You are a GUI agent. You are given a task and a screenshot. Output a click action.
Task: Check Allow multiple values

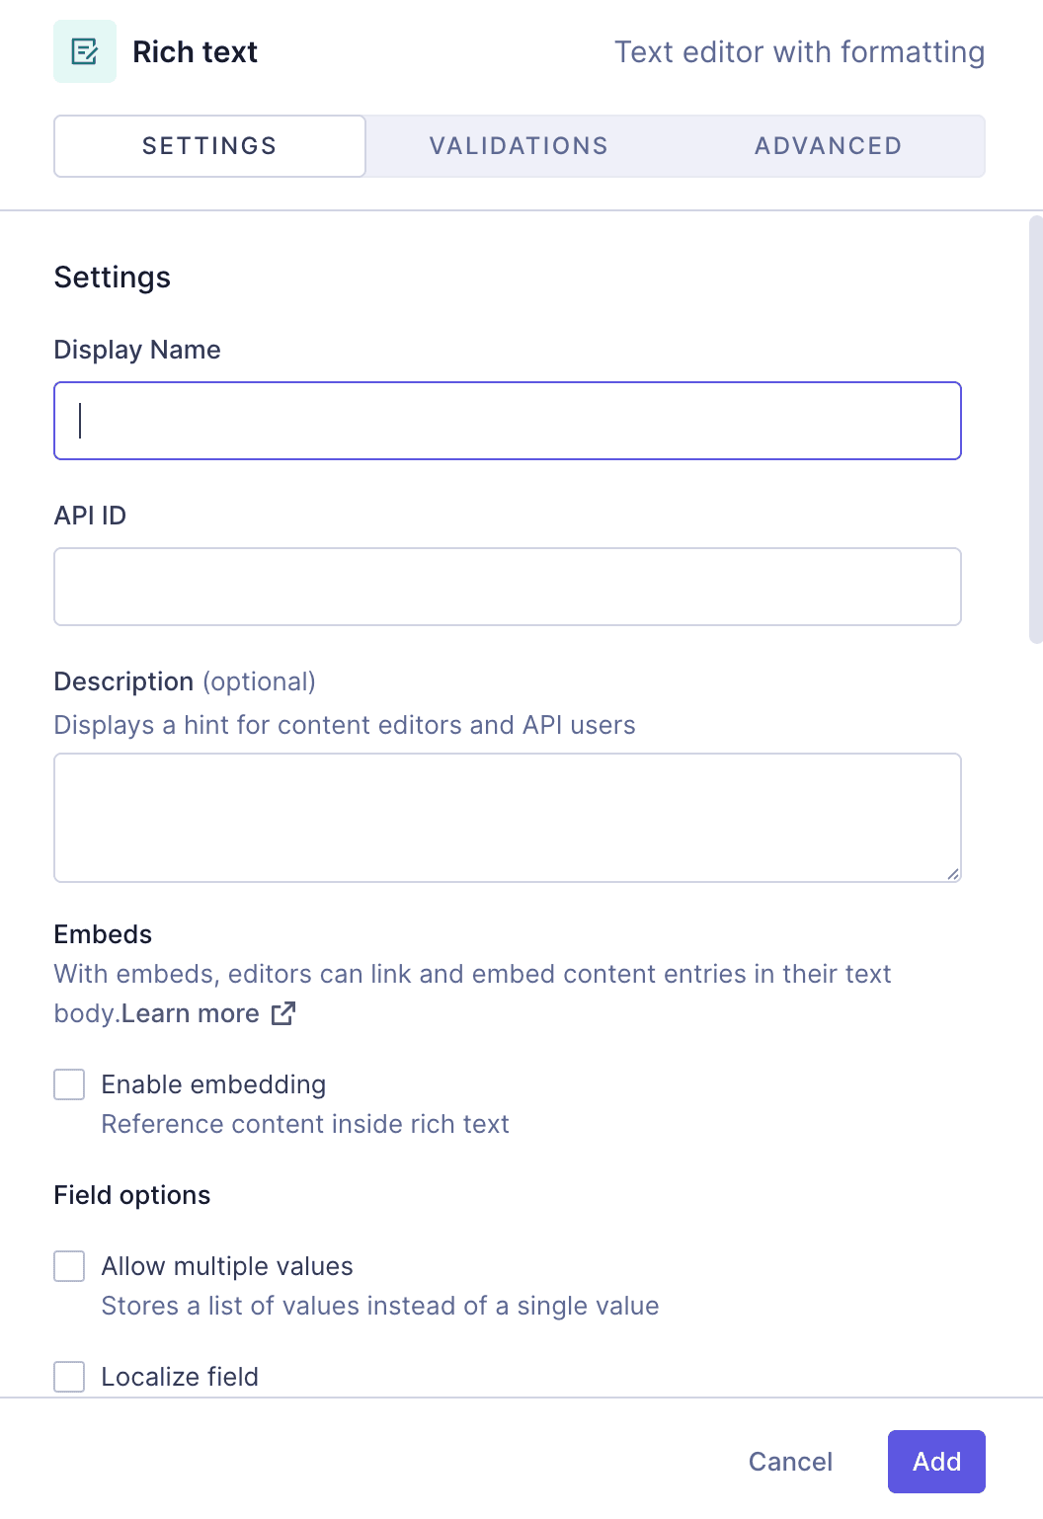click(x=68, y=1265)
